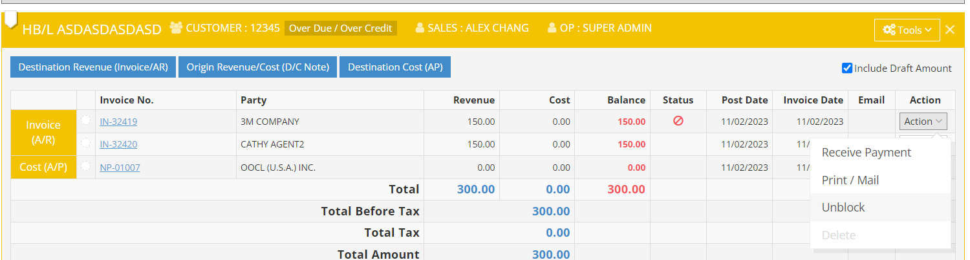Click Origin Revenue/Cost (D/C Note) button
Viewport: 970px width, 260px height.
(x=257, y=67)
